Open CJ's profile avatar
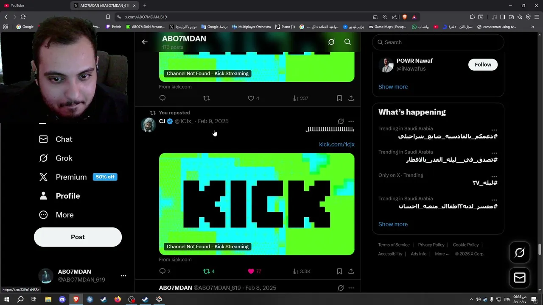The height and width of the screenshot is (305, 543). click(x=148, y=125)
